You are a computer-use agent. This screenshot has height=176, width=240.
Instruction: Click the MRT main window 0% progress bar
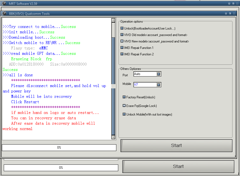click(61, 168)
